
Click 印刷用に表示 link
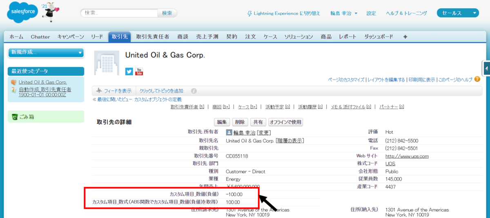[x=421, y=80]
